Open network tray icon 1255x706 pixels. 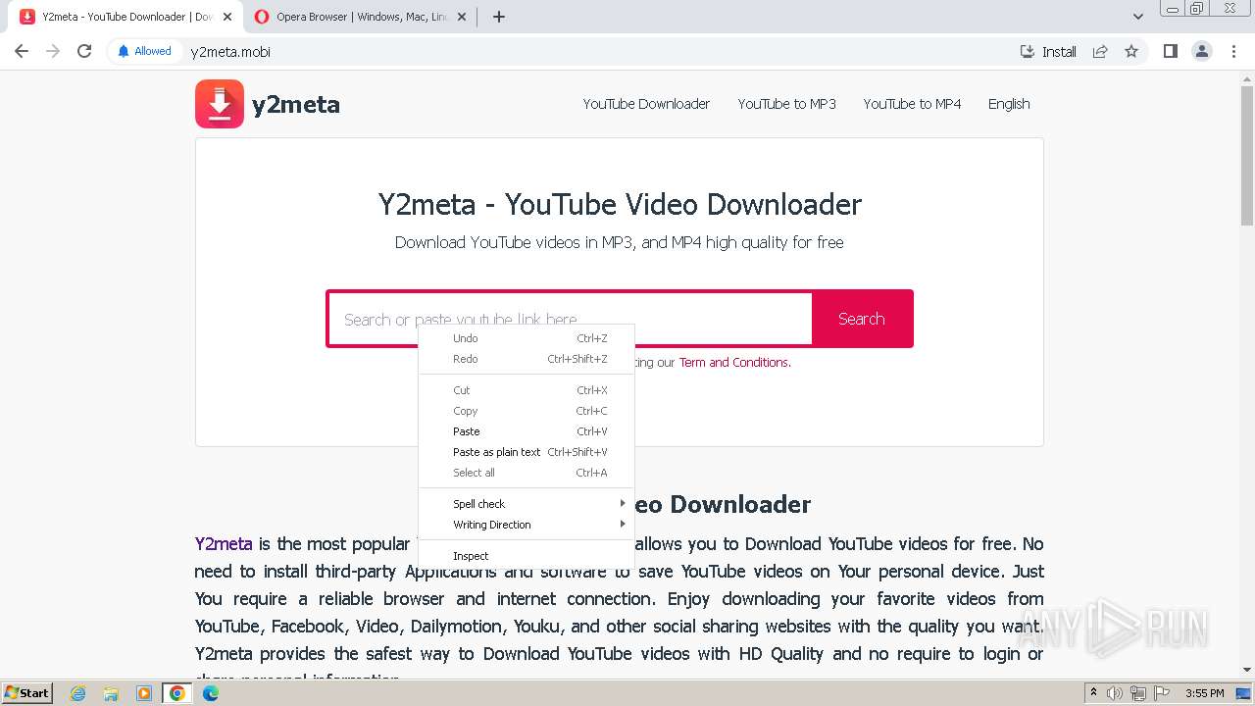point(1138,693)
